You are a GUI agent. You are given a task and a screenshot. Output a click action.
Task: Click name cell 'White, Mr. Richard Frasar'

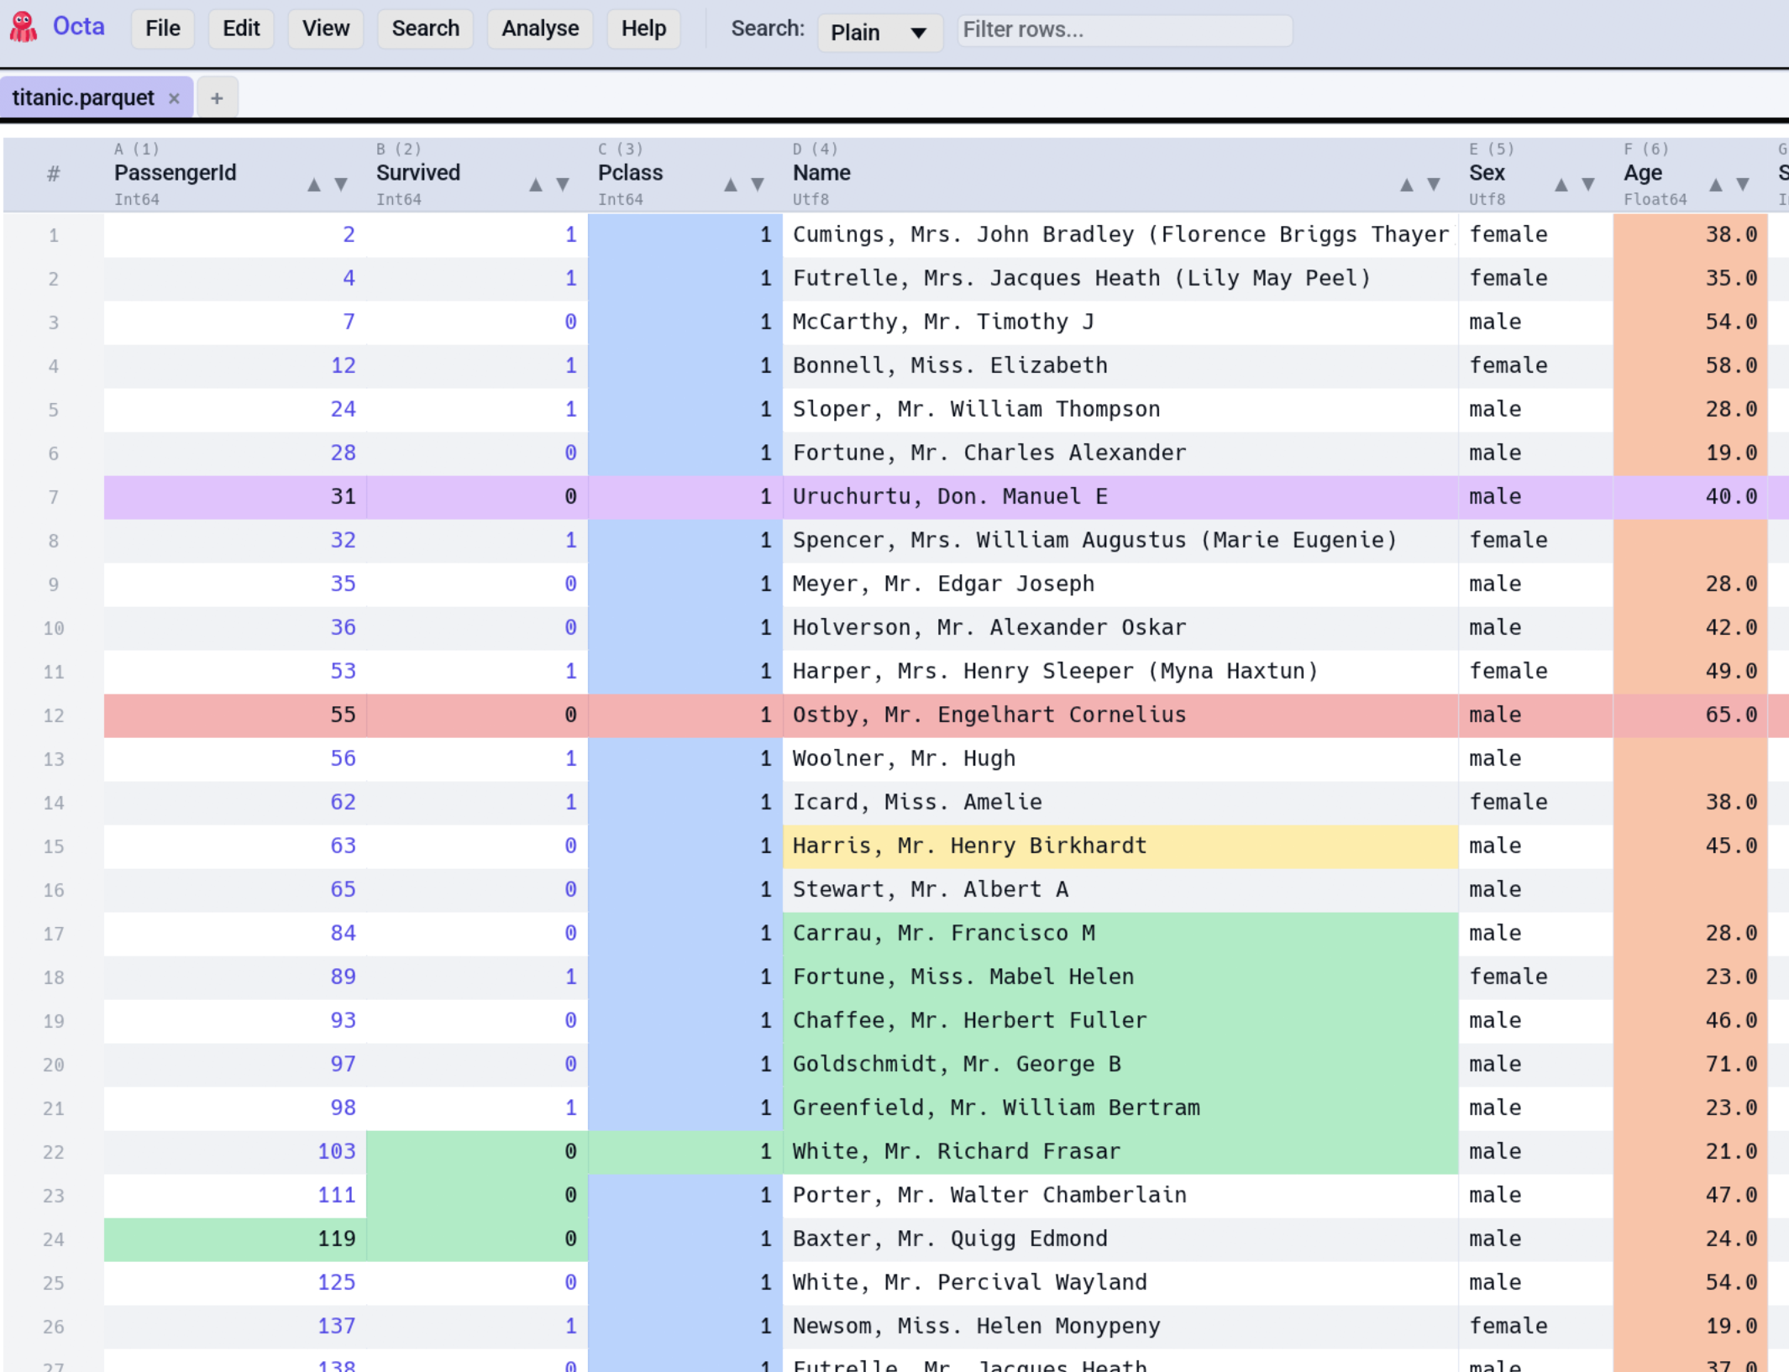(x=1120, y=1152)
